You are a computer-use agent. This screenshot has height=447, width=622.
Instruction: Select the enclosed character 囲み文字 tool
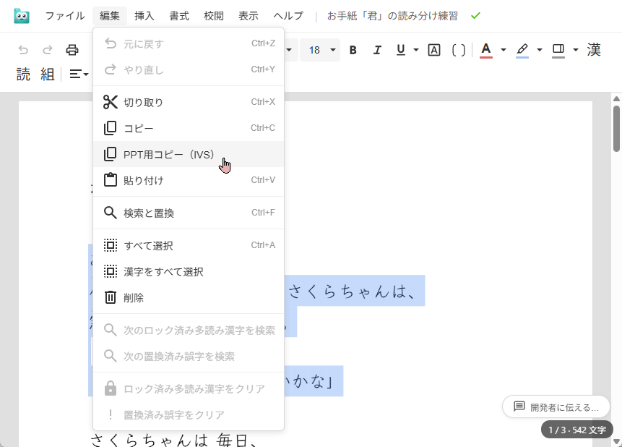point(433,50)
